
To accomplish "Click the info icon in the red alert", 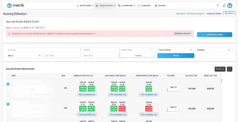I will click(x=9, y=34).
